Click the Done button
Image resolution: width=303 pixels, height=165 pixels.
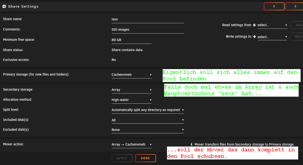pyautogui.click(x=145, y=158)
